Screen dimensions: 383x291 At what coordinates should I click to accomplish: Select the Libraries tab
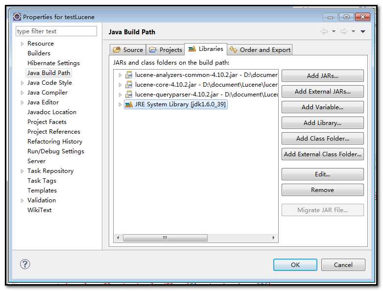pyautogui.click(x=206, y=49)
